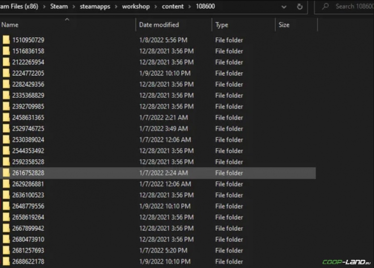
Task: Click the folder icon beside 2458631365
Action: coord(6,118)
